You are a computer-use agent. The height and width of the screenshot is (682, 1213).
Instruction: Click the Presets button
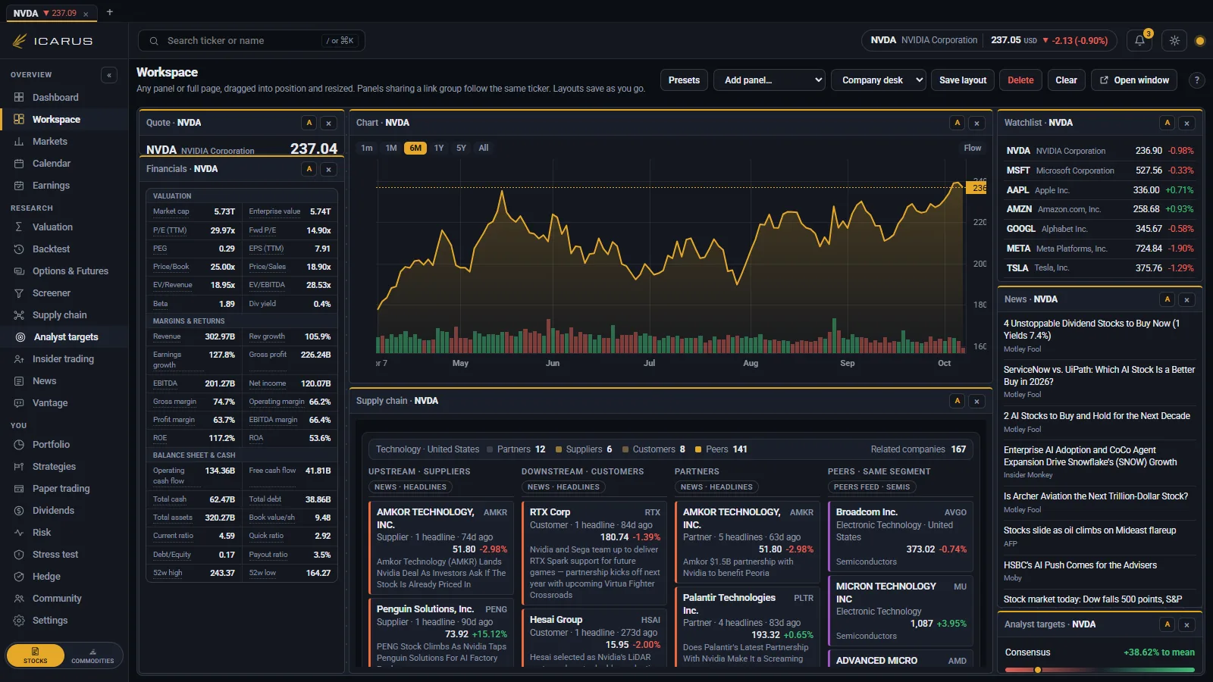[684, 80]
